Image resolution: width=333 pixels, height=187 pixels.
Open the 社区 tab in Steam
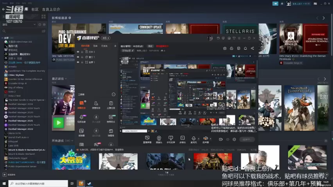[35, 9]
